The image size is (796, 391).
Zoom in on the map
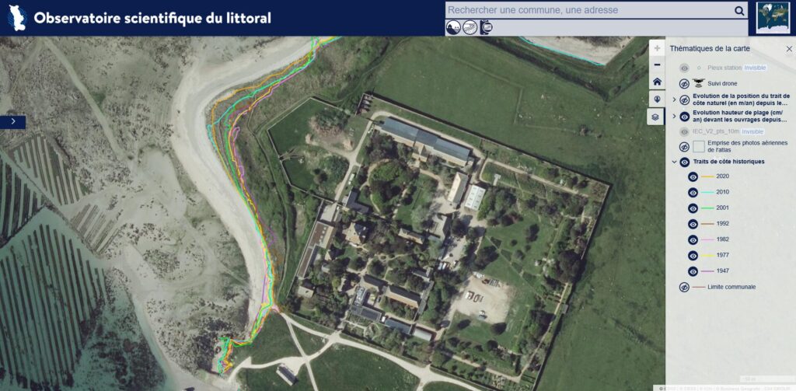pyautogui.click(x=658, y=48)
